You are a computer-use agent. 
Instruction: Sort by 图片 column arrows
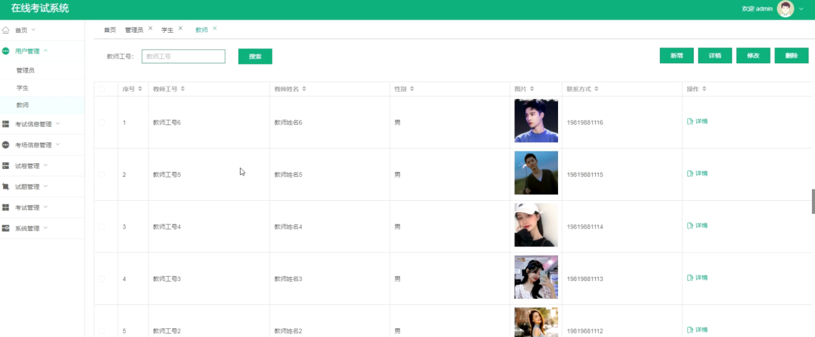point(532,89)
